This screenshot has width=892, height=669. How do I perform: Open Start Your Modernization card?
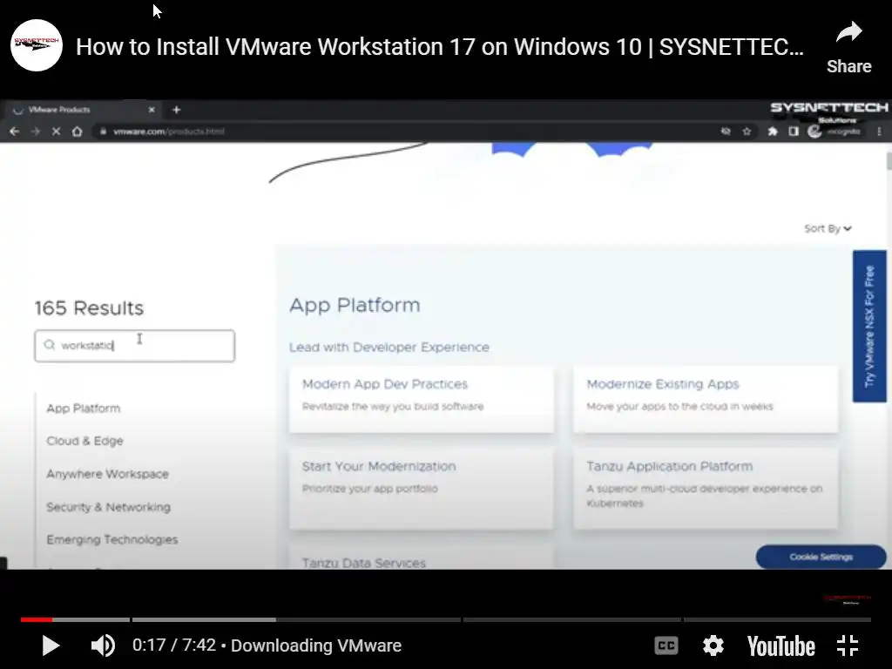[421, 489]
